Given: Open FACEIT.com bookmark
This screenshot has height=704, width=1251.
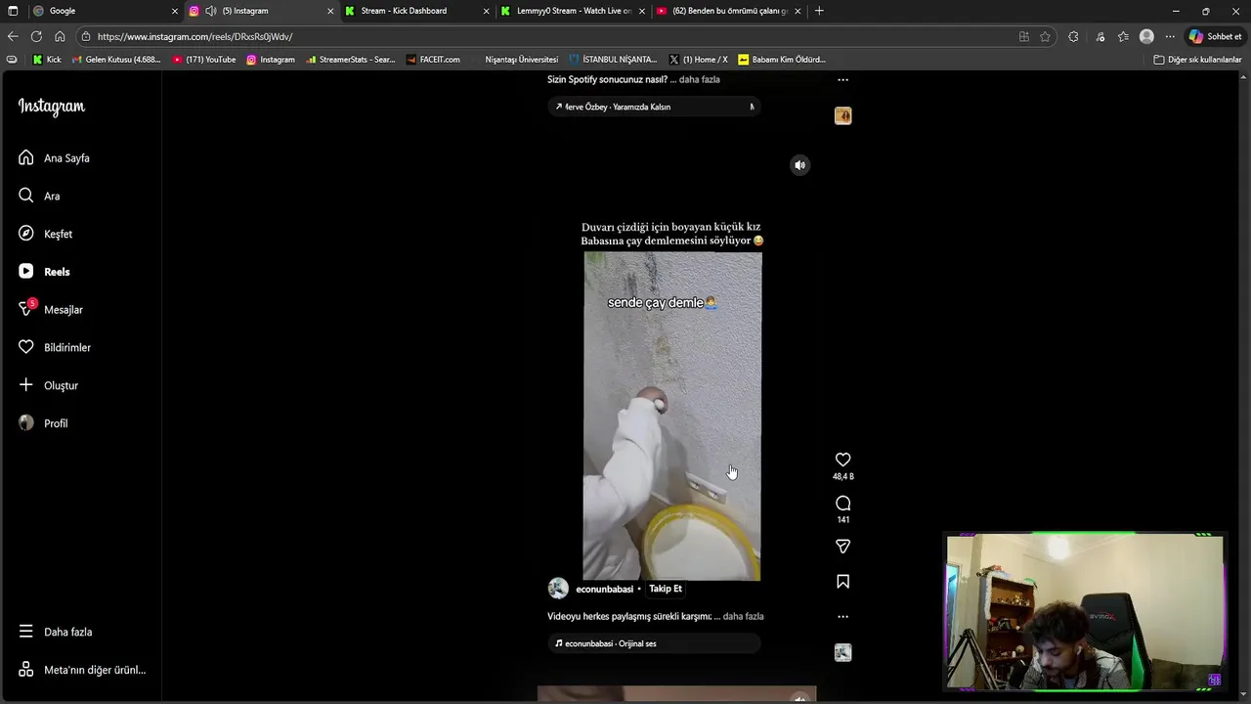Looking at the screenshot, I should coord(432,60).
